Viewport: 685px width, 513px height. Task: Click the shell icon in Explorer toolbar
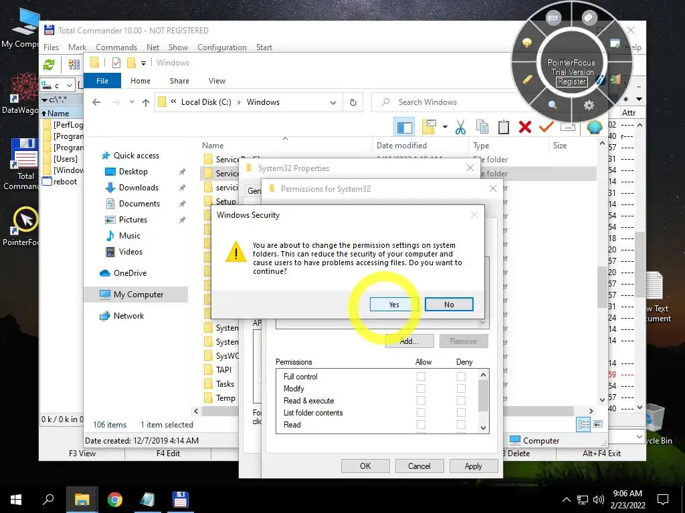point(594,127)
